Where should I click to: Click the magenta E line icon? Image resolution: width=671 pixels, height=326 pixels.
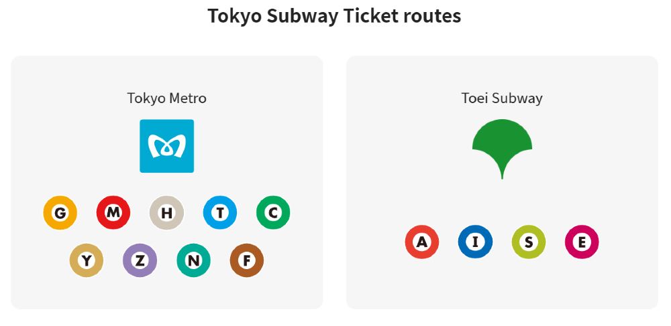582,242
